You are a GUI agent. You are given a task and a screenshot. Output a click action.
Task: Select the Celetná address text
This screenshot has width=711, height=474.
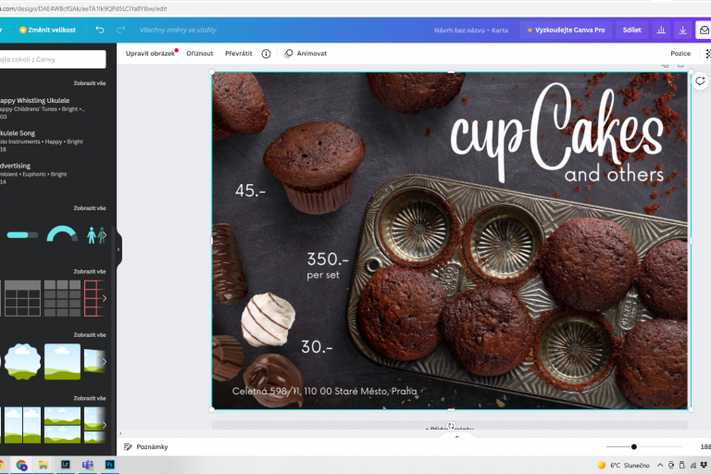(324, 391)
